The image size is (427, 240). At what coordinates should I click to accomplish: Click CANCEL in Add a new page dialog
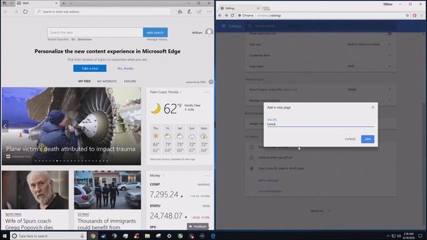350,139
